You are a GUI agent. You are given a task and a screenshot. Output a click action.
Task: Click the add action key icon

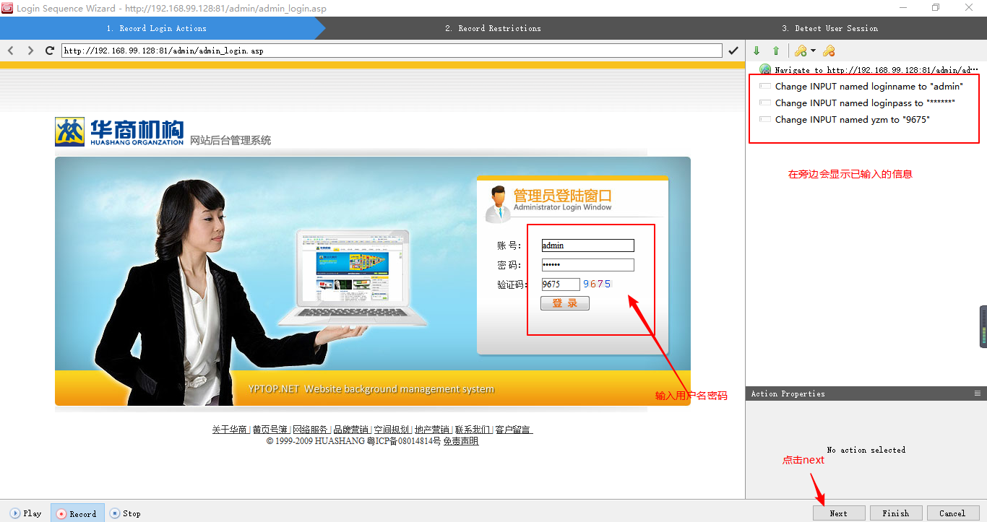point(800,51)
